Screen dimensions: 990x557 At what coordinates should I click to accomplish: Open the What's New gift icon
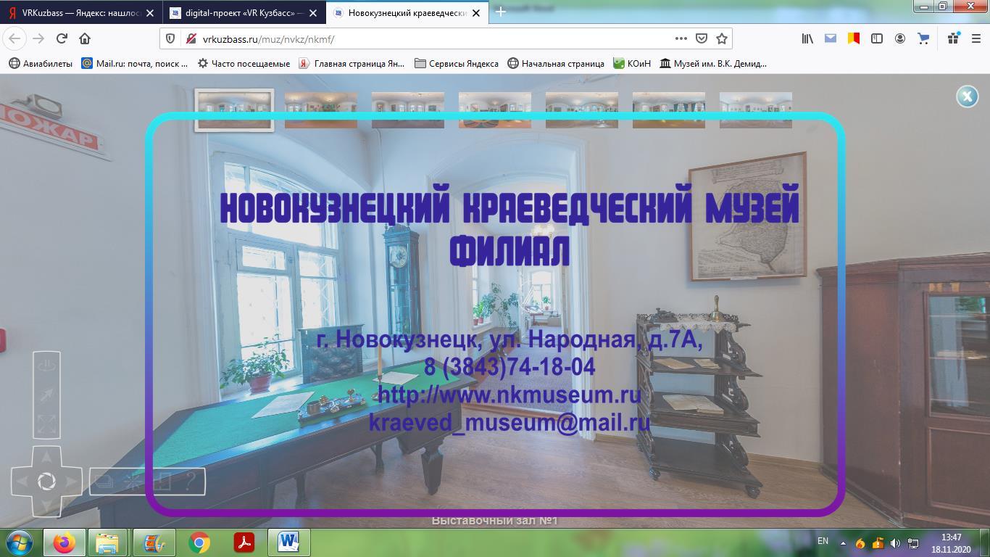pyautogui.click(x=954, y=38)
